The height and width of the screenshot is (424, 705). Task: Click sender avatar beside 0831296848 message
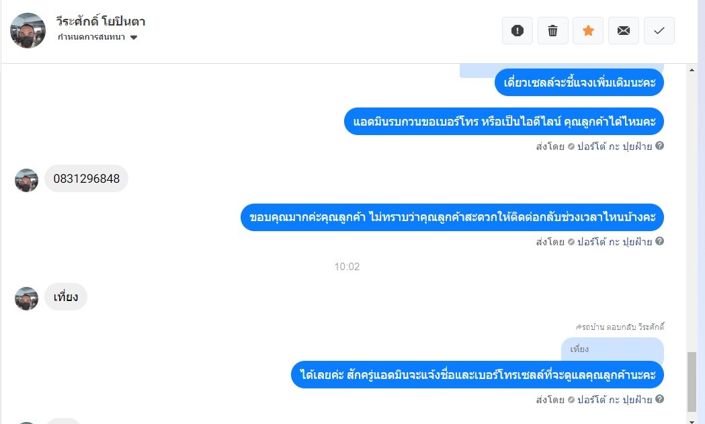(26, 180)
